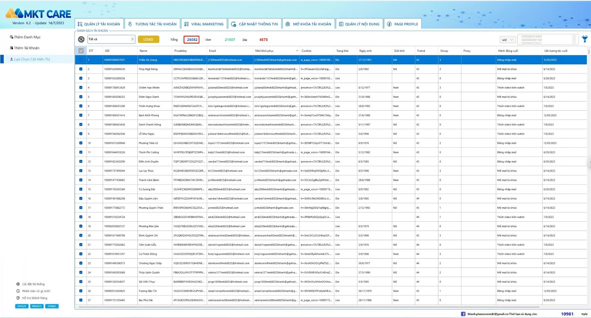Open Cài đặt hệ thống settings link
The image size is (591, 318).
tap(33, 284)
